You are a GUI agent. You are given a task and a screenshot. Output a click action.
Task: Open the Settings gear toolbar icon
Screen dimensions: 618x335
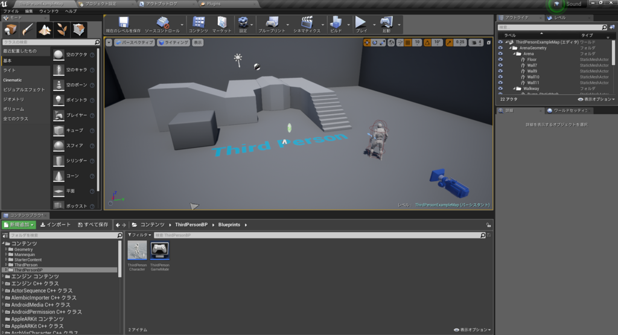tap(243, 22)
